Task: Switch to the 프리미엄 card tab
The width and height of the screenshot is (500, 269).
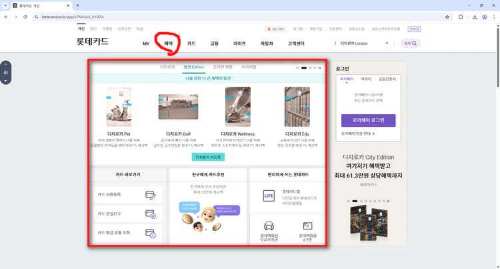Action: point(249,67)
